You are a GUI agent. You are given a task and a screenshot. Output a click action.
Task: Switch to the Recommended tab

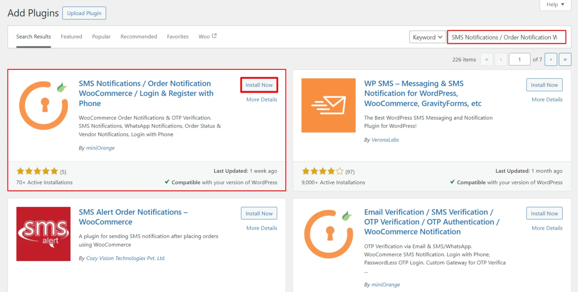(139, 37)
